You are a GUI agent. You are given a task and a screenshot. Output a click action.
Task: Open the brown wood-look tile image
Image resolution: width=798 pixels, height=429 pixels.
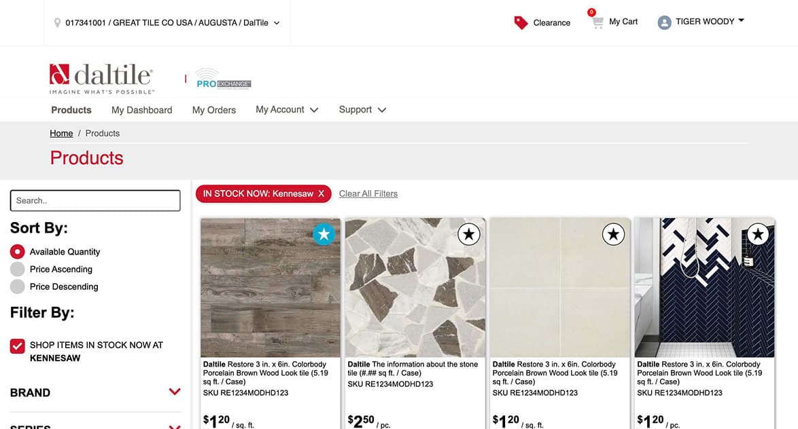click(271, 288)
